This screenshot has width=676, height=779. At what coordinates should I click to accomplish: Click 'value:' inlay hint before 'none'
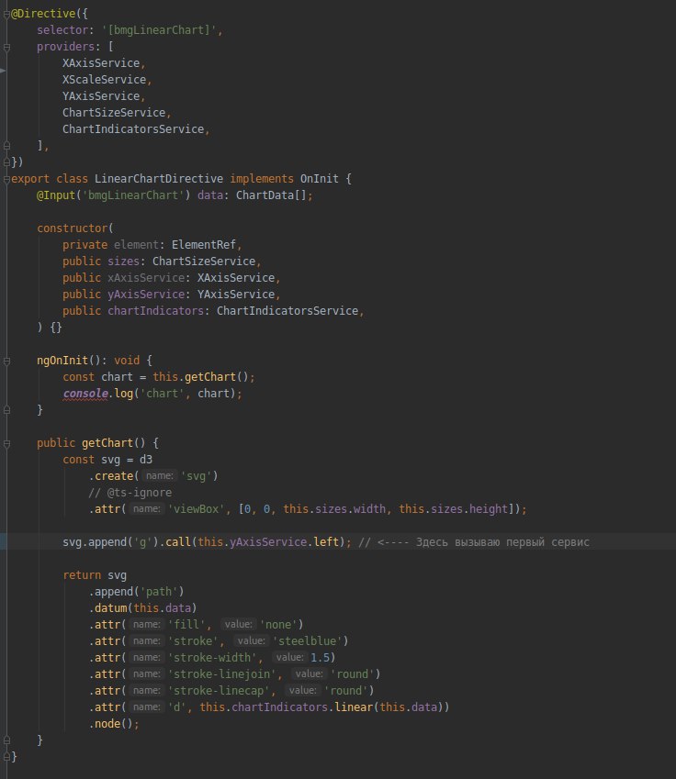click(x=238, y=625)
